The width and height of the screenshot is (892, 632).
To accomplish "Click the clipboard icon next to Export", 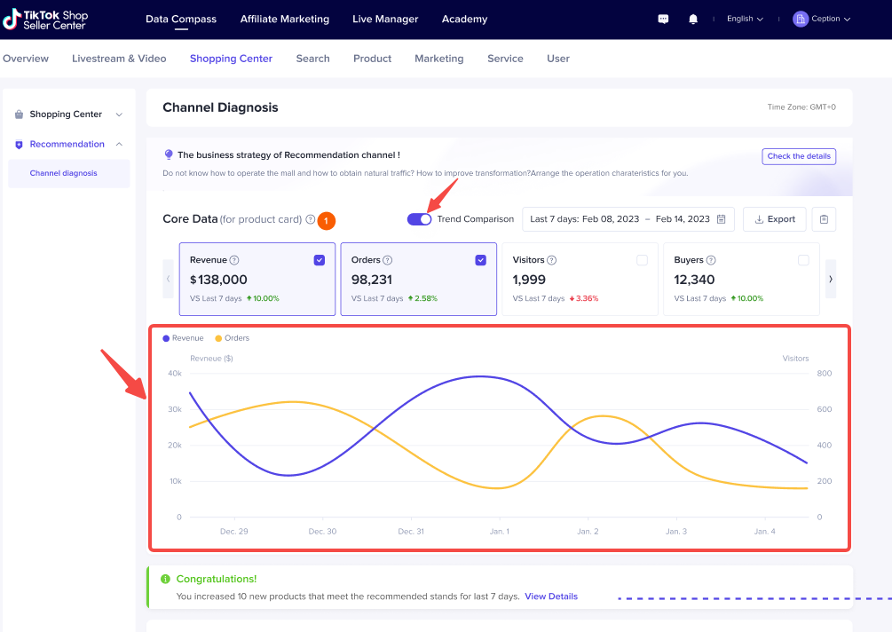I will [x=824, y=219].
